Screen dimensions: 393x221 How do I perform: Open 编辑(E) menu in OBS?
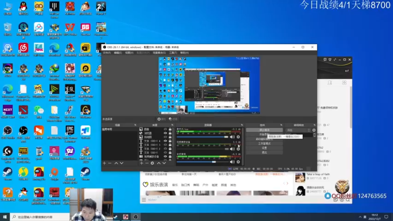(x=118, y=53)
